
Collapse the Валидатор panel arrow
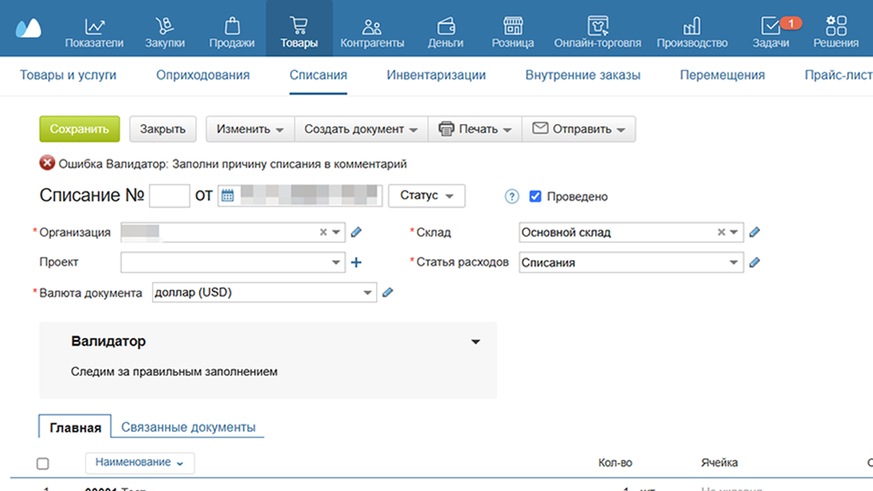pos(476,342)
